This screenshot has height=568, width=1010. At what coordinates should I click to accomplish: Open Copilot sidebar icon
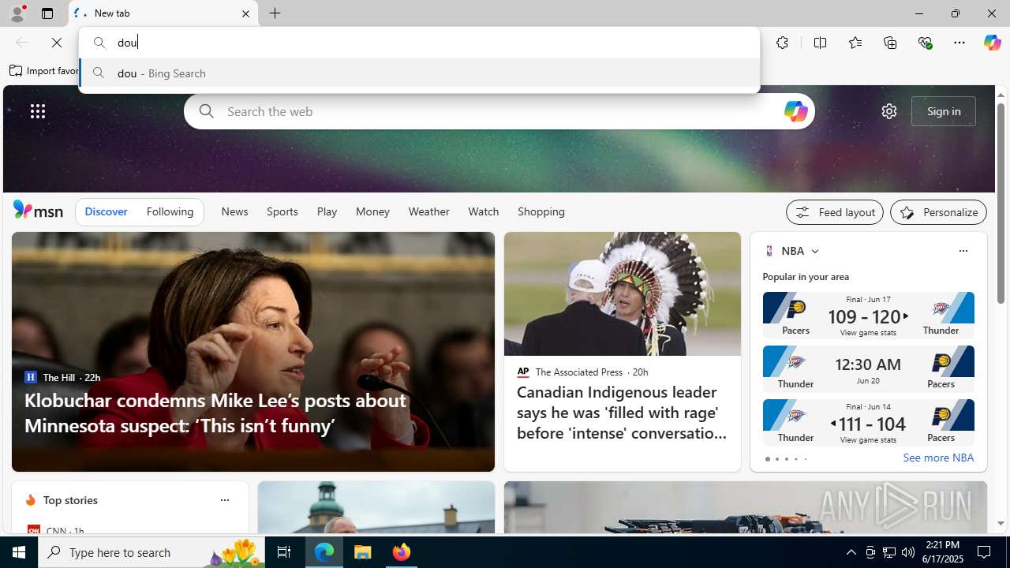coord(992,43)
